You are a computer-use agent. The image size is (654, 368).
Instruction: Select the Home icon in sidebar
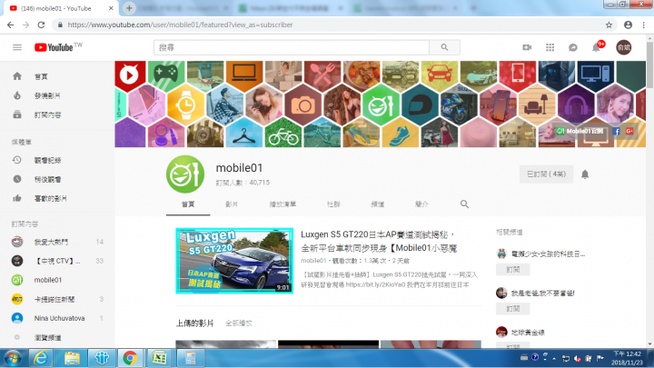coord(17,76)
